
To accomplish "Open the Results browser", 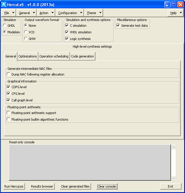I will pos(42,186).
